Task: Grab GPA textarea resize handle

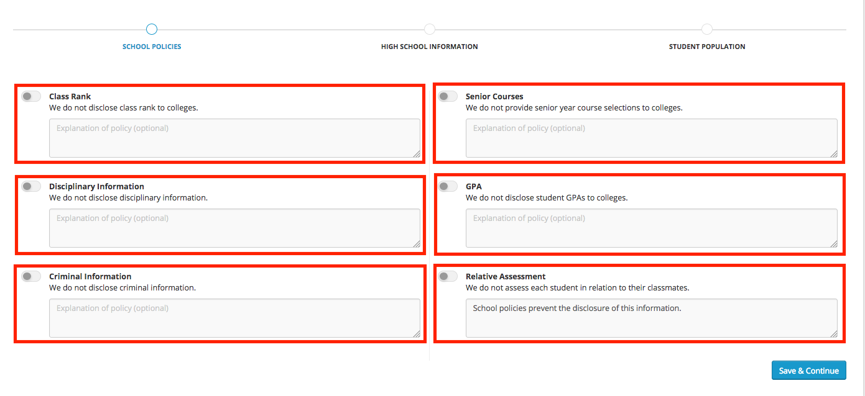Action: [833, 243]
